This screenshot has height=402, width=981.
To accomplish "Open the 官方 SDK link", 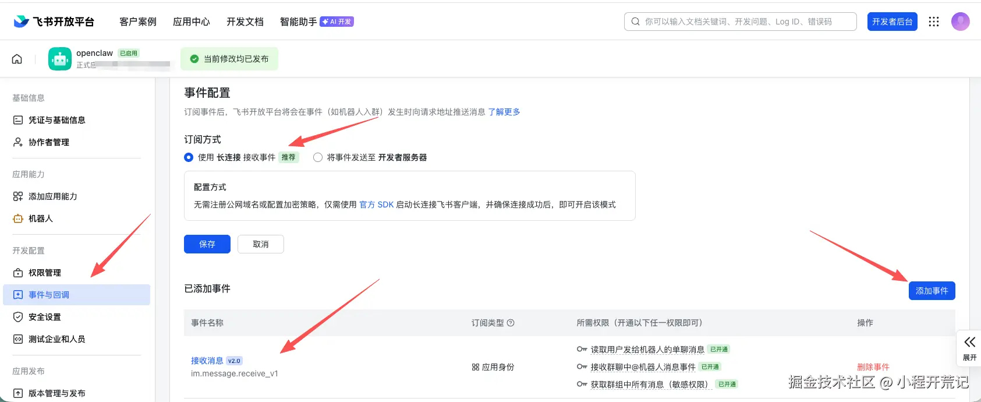I will point(377,204).
